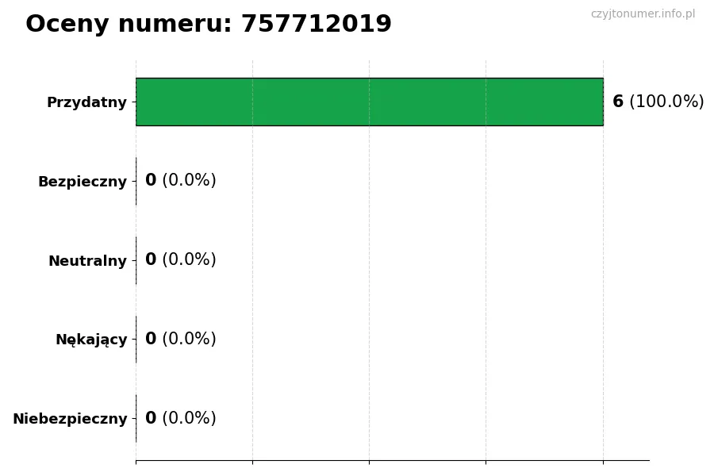714x476 pixels.
Task: Choose the Neutralny category label
Action: click(87, 261)
